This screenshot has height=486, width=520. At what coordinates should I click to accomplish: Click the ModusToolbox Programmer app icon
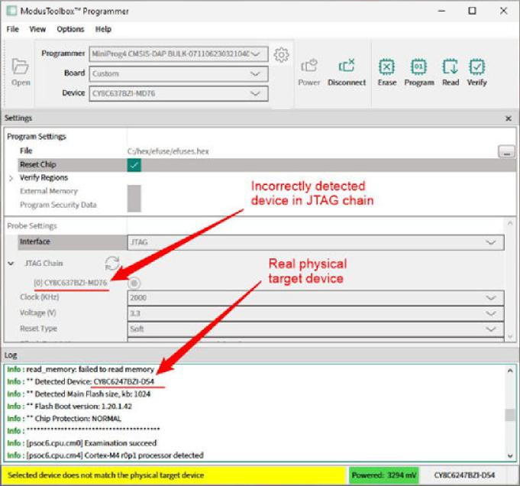[x=11, y=11]
